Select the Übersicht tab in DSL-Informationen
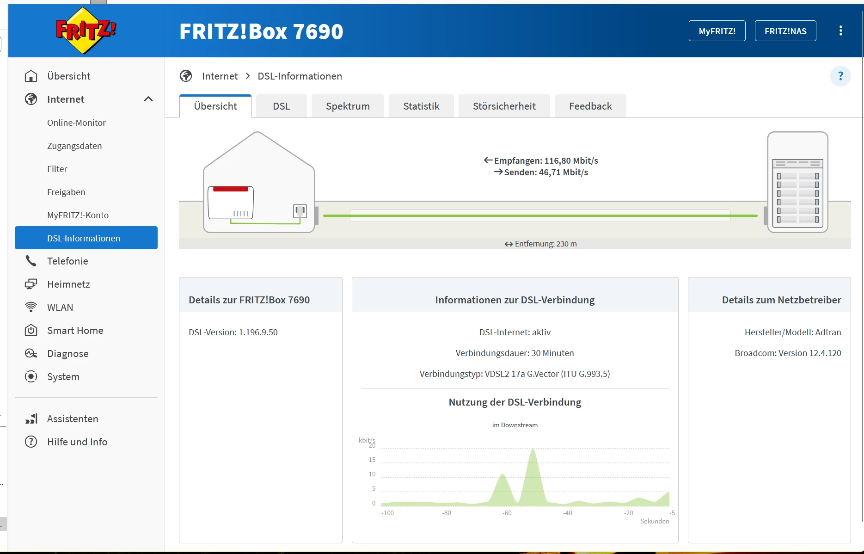 click(215, 106)
